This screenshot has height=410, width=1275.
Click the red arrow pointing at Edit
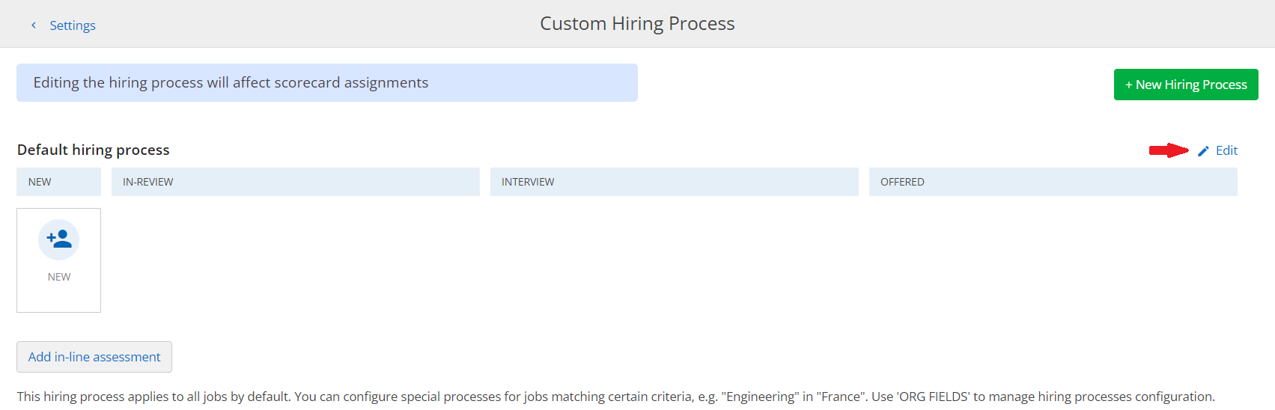tap(1169, 150)
